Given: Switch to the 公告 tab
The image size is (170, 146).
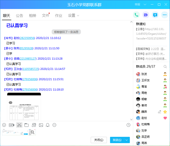Looking at the screenshot, I should tap(19, 16).
